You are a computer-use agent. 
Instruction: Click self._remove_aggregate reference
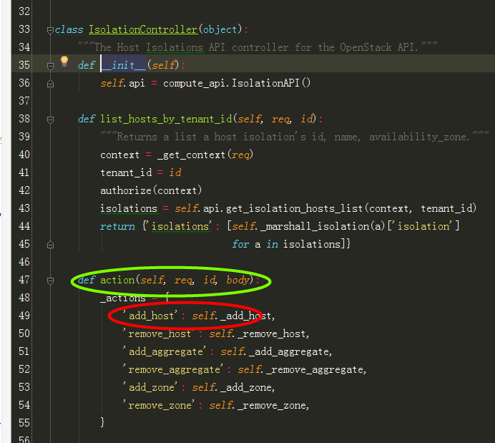tap(300, 369)
